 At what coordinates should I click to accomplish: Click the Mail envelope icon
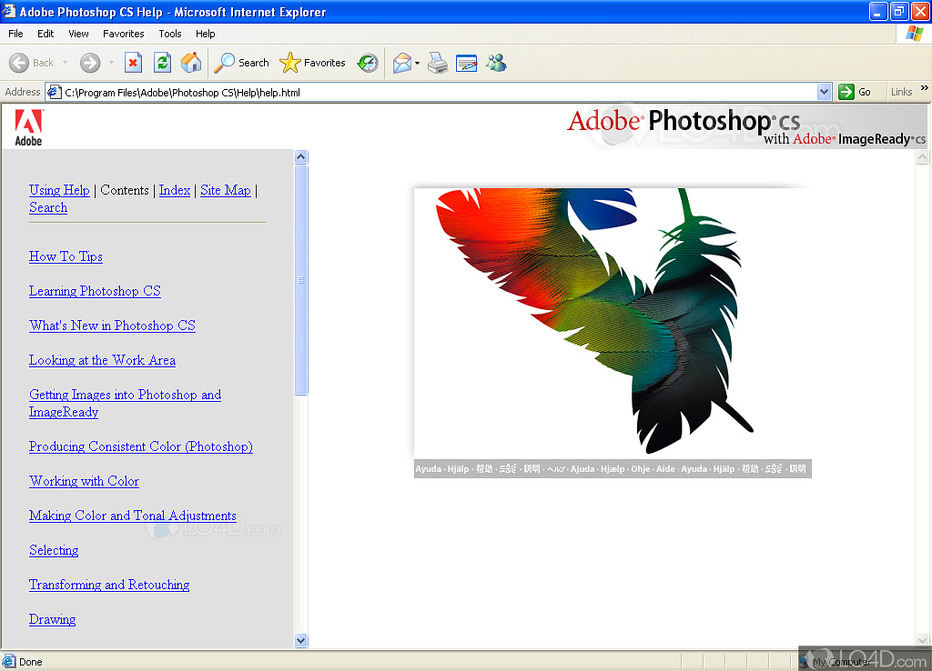click(x=401, y=63)
